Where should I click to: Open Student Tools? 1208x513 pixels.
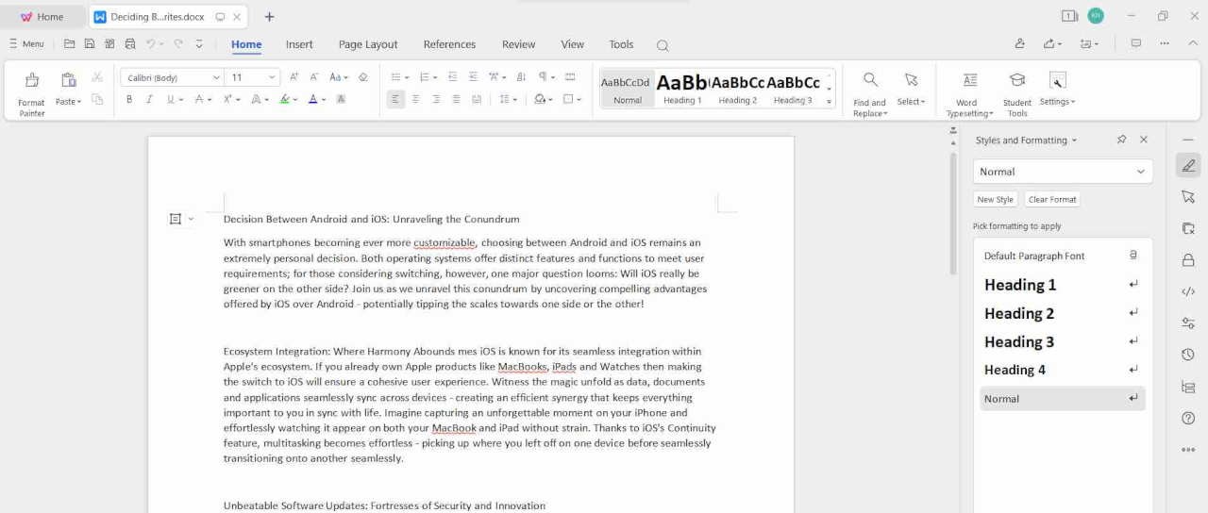pos(1017,94)
